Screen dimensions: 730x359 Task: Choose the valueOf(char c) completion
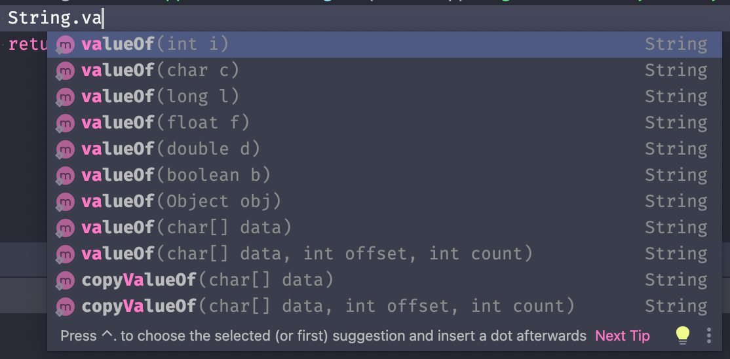[385, 71]
